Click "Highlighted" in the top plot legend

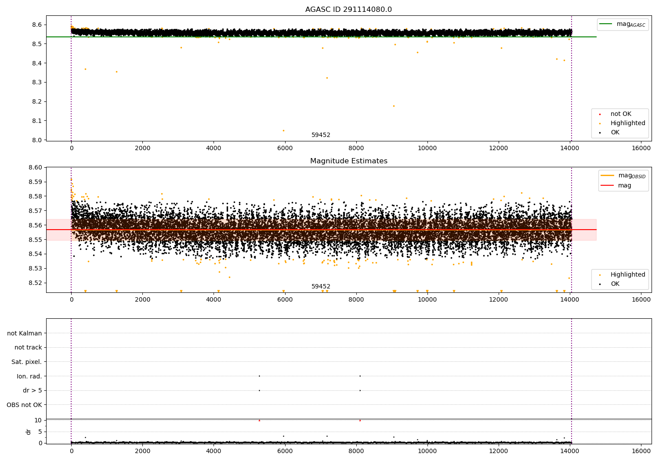pyautogui.click(x=628, y=123)
